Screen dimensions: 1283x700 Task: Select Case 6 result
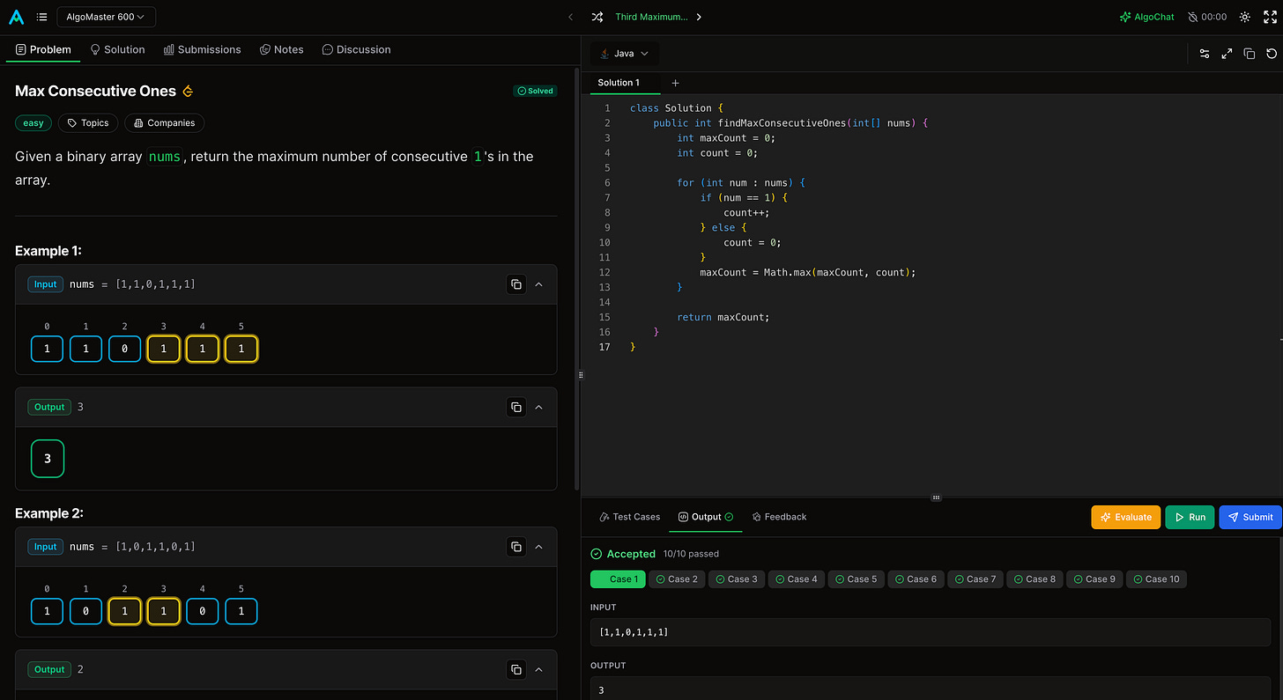pyautogui.click(x=916, y=579)
